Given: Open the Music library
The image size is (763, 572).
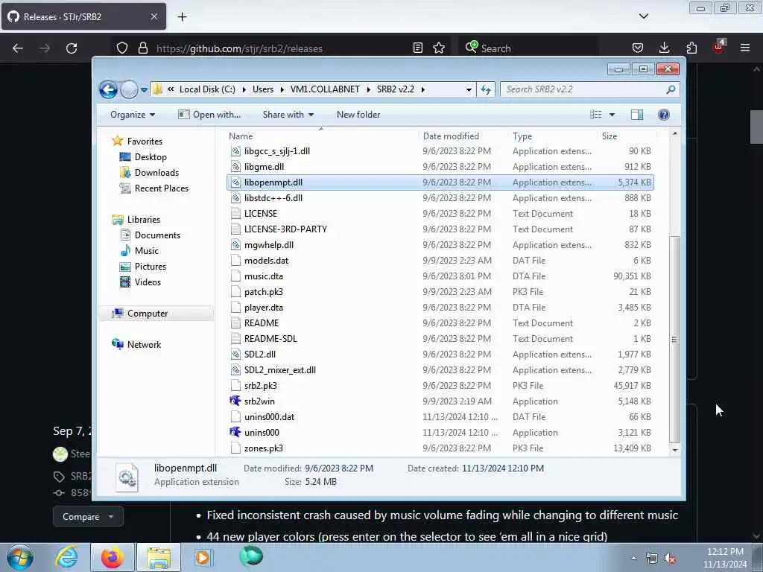Looking at the screenshot, I should pos(147,251).
